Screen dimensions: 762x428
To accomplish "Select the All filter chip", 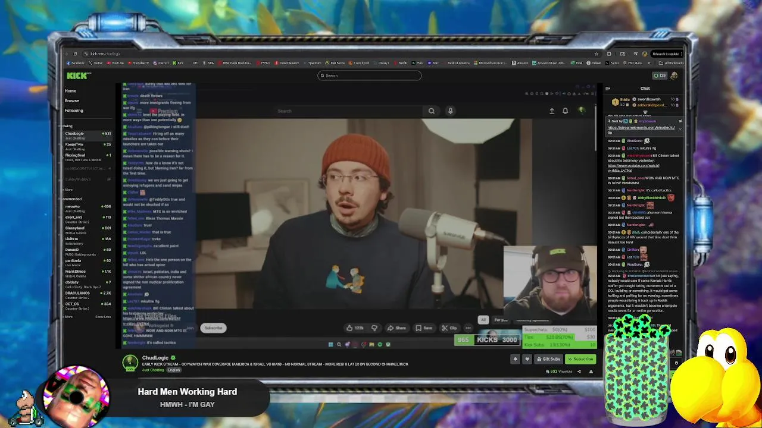I will point(483,320).
